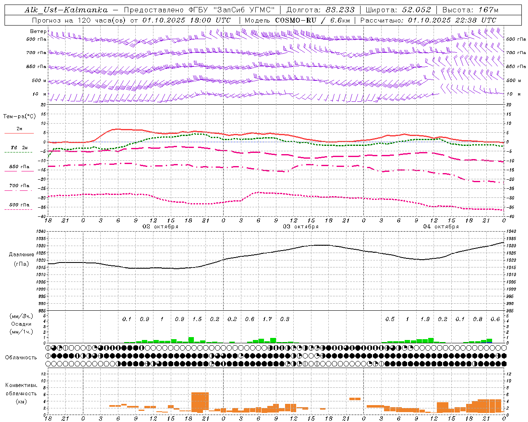Screen dimensions: 528x422
Task: Click the Td 2м dew point legend label
Action: [x=19, y=148]
